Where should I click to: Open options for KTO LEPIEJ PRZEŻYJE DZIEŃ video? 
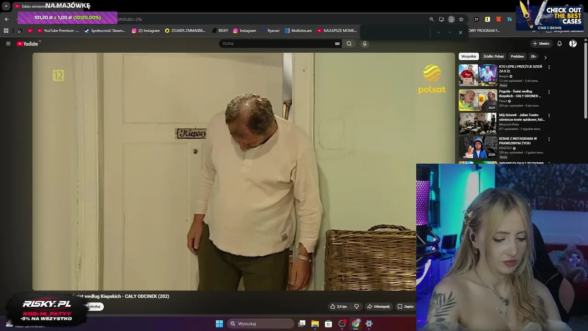(x=548, y=67)
